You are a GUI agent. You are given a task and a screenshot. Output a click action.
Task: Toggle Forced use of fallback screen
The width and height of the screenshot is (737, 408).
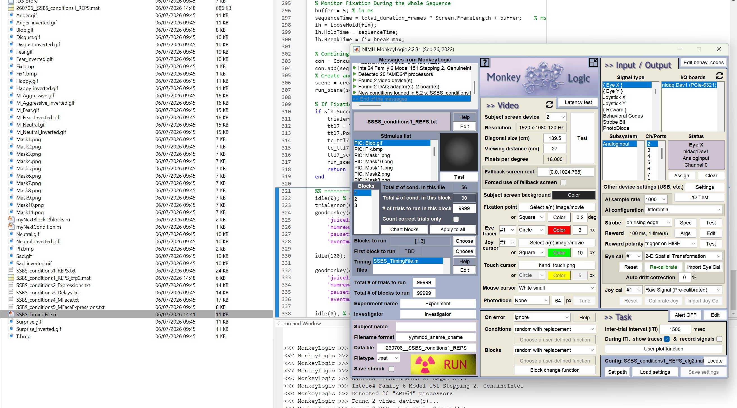(563, 182)
